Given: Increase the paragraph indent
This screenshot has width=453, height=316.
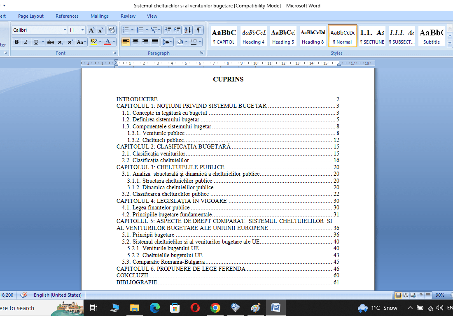Looking at the screenshot, I should 177,30.
